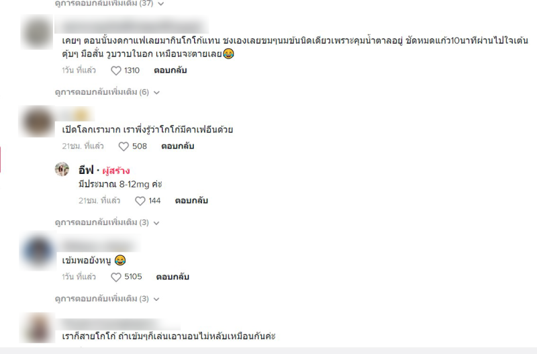Expand 3 replies under 5105-like comment
537x354 pixels.
click(x=107, y=299)
